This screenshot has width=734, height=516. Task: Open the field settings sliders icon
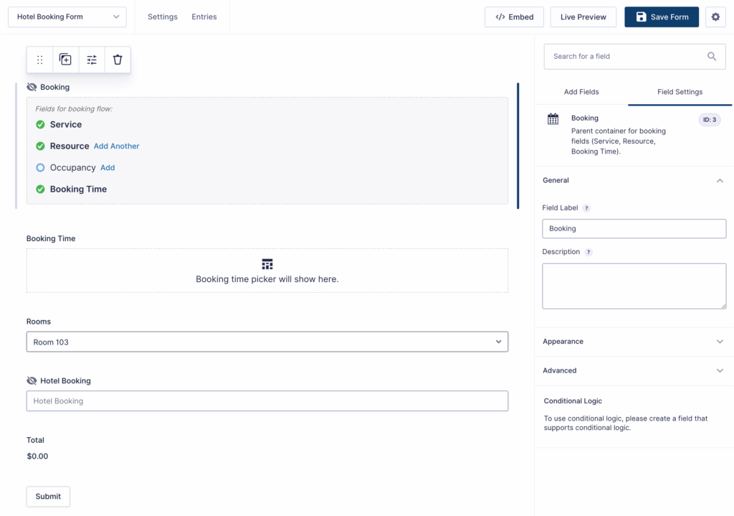point(91,60)
